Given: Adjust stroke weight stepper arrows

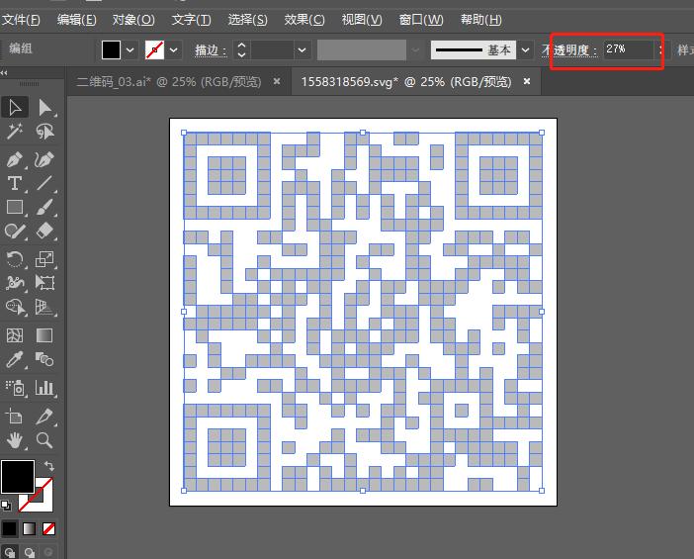Looking at the screenshot, I should (x=241, y=49).
